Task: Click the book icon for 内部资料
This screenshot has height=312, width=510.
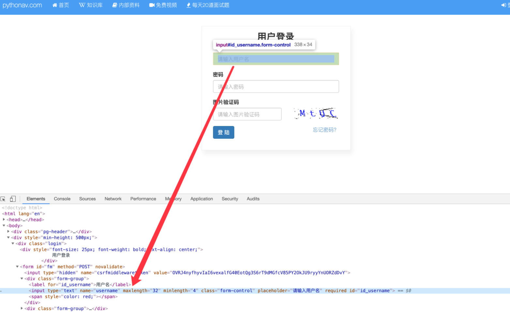Action: point(115,5)
